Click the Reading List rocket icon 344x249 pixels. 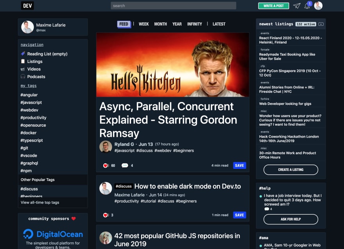pyautogui.click(x=23, y=54)
